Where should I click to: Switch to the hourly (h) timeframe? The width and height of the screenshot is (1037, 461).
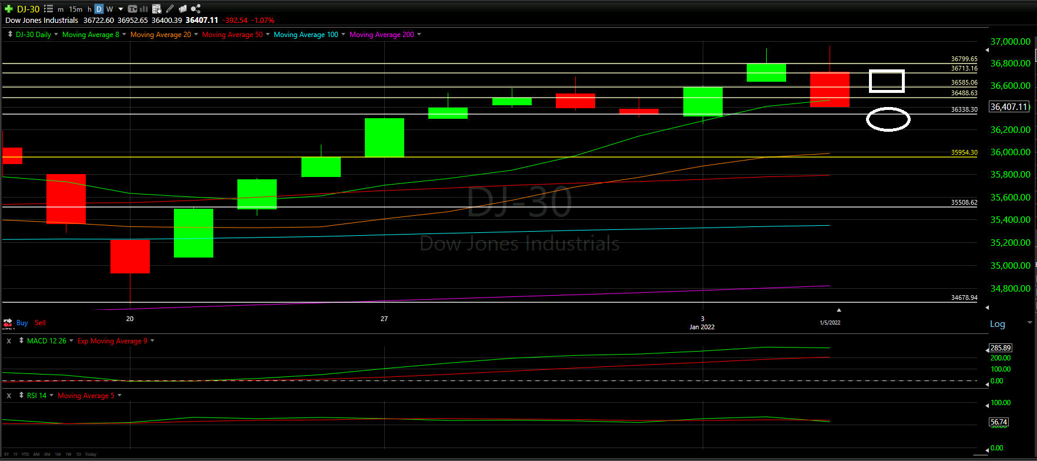click(89, 9)
